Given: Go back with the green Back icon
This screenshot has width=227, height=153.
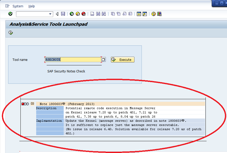Looking at the screenshot, I should tap(72, 14).
